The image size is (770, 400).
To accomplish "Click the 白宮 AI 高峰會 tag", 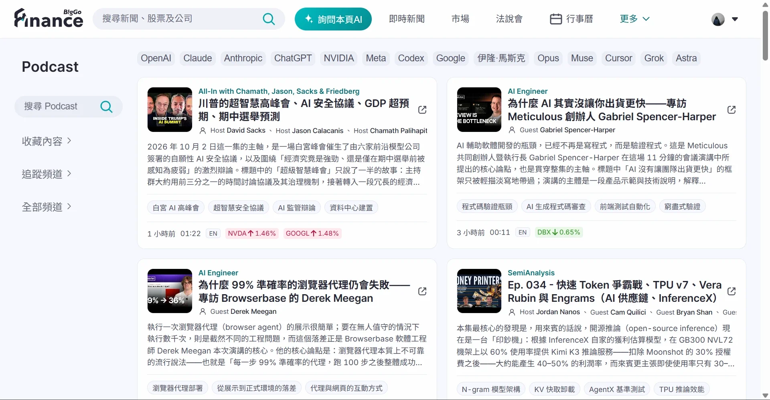I will [x=176, y=208].
